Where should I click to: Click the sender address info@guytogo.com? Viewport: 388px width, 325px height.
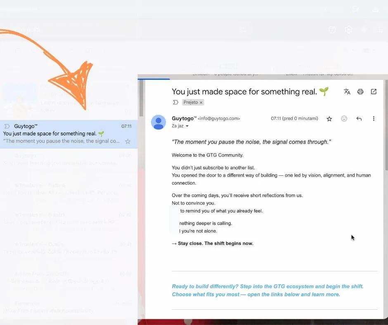[219, 119]
